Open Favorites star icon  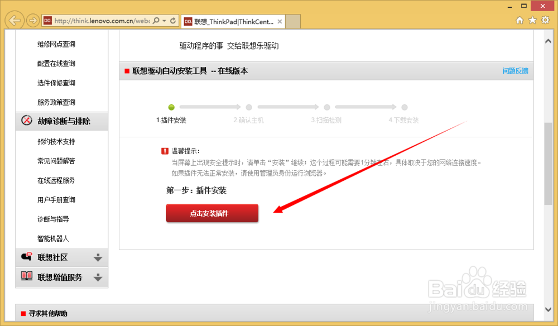coord(532,20)
